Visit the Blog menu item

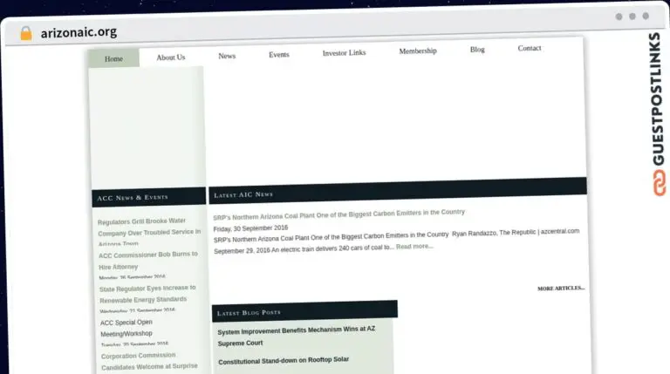coord(477,50)
